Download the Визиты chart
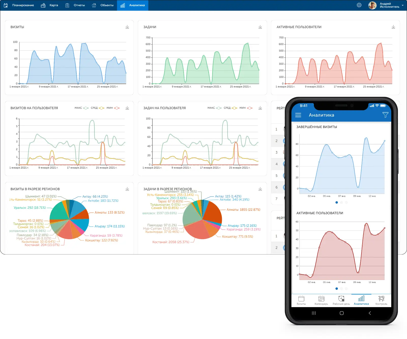The height and width of the screenshot is (339, 407). (127, 27)
